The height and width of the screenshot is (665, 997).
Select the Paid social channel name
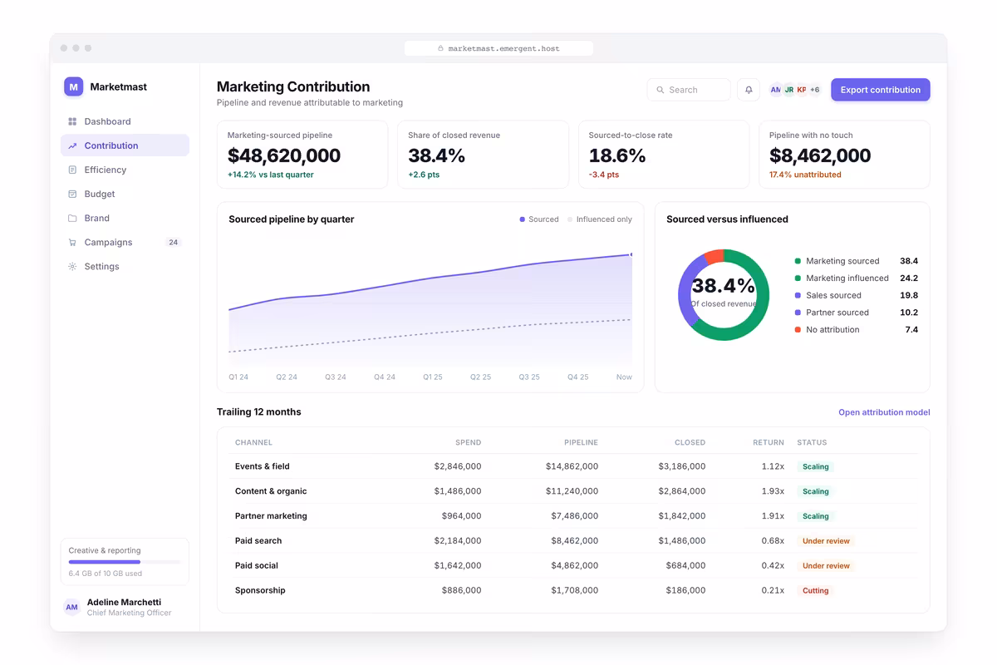[256, 565]
